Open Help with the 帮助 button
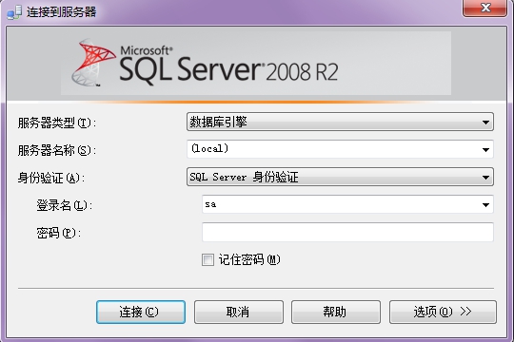514x342 pixels. tap(336, 312)
